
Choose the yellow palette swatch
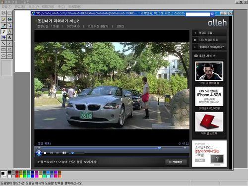pos(21,176)
